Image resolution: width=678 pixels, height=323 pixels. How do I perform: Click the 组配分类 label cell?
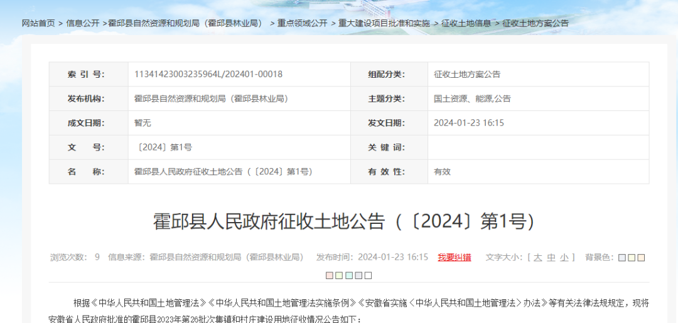coord(389,74)
